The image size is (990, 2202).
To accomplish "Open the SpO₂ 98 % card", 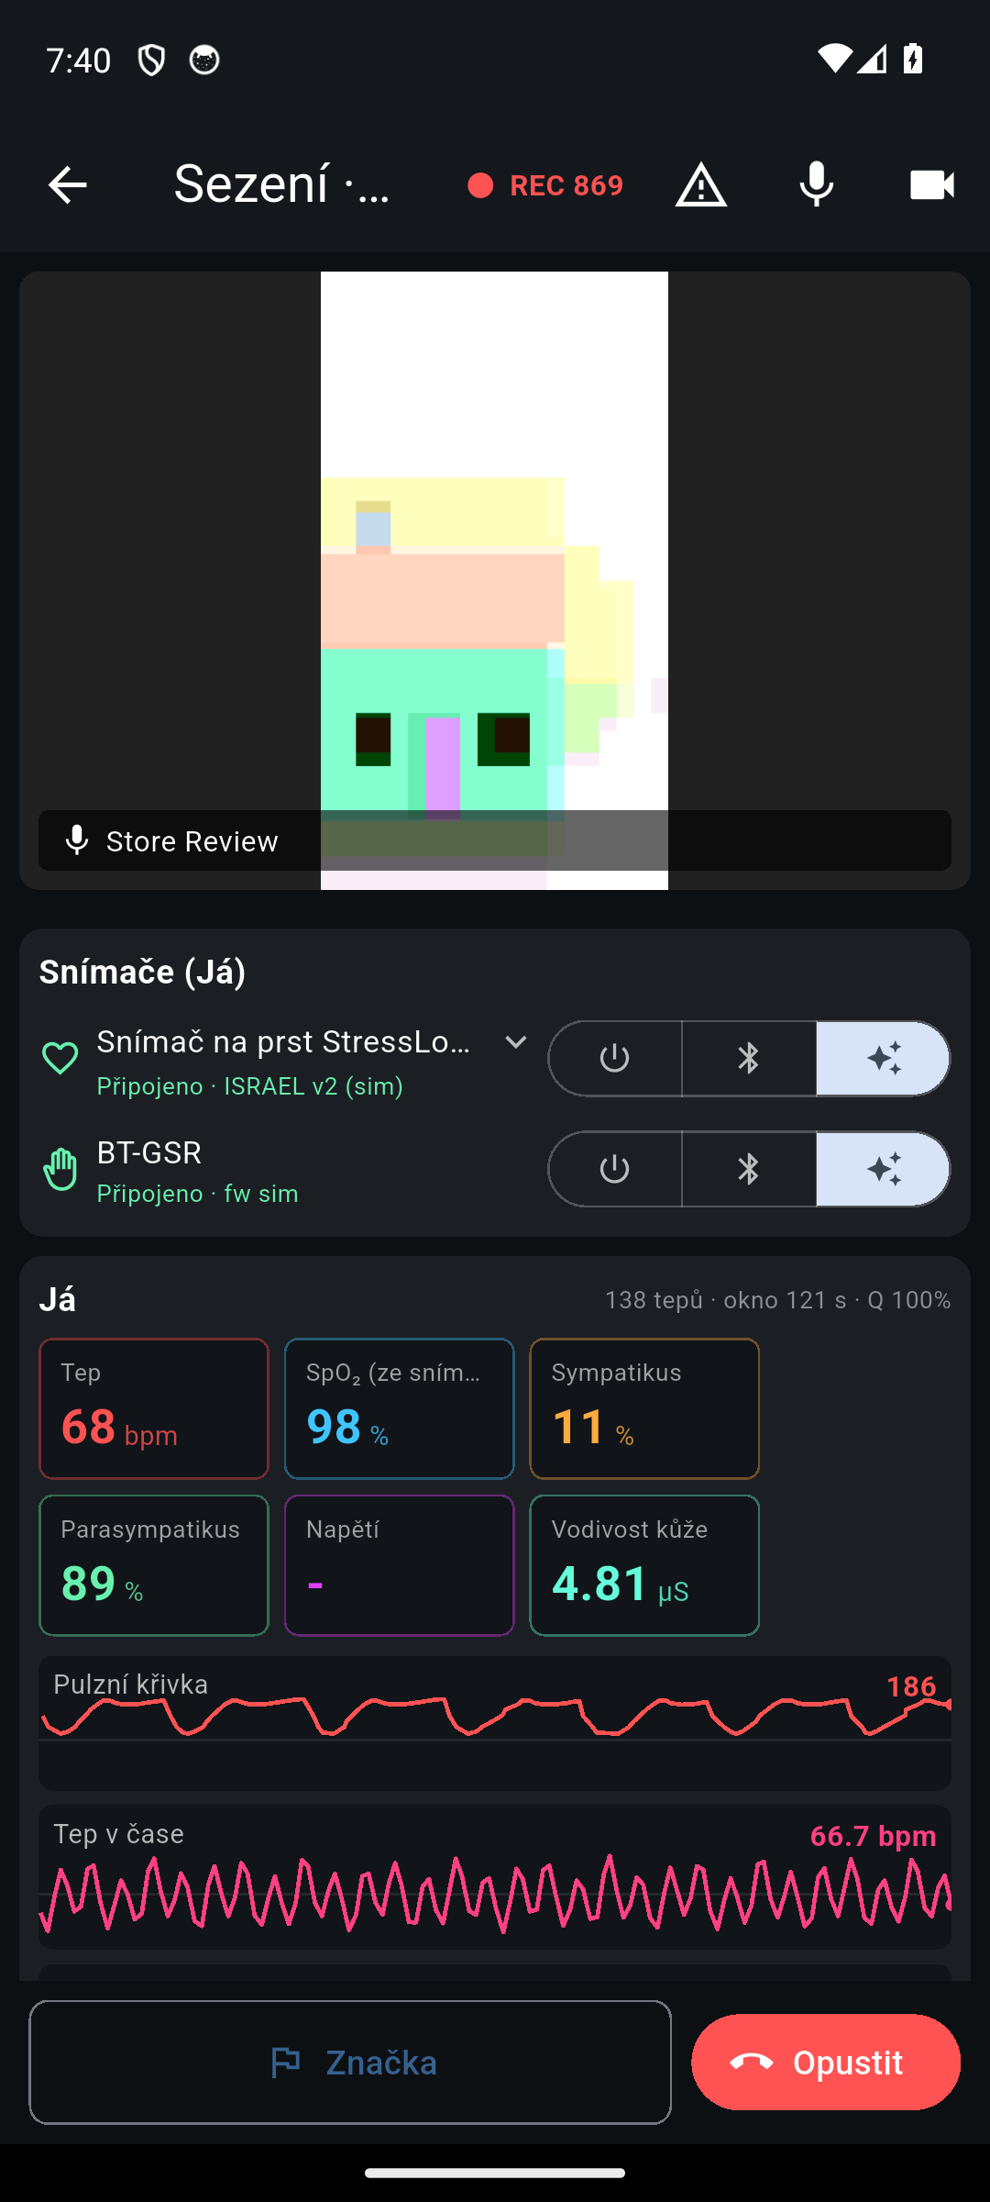I will 400,1408.
